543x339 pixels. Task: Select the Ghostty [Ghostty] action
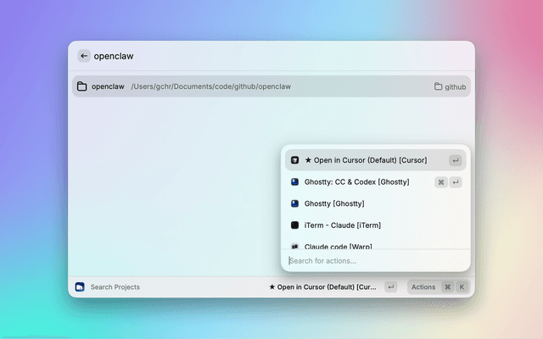pos(334,203)
